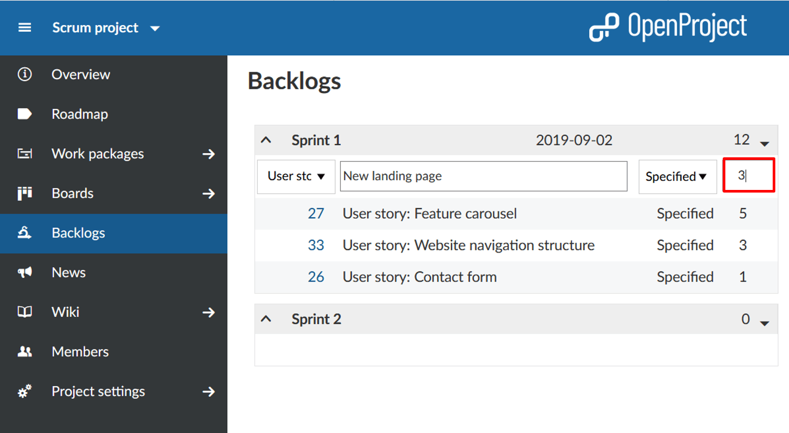Collapse the Sprint 1 section
Screen dimensions: 789x433
pos(267,140)
